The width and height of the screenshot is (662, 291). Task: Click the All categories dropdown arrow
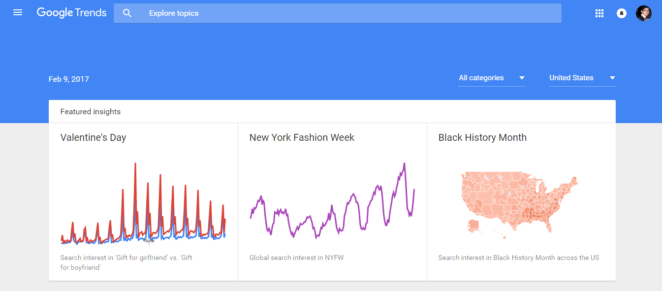point(522,78)
